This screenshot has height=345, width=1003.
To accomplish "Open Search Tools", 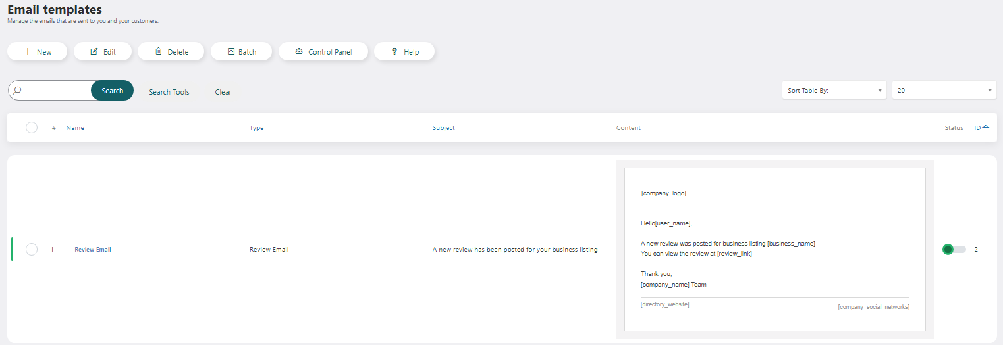I will [x=169, y=92].
